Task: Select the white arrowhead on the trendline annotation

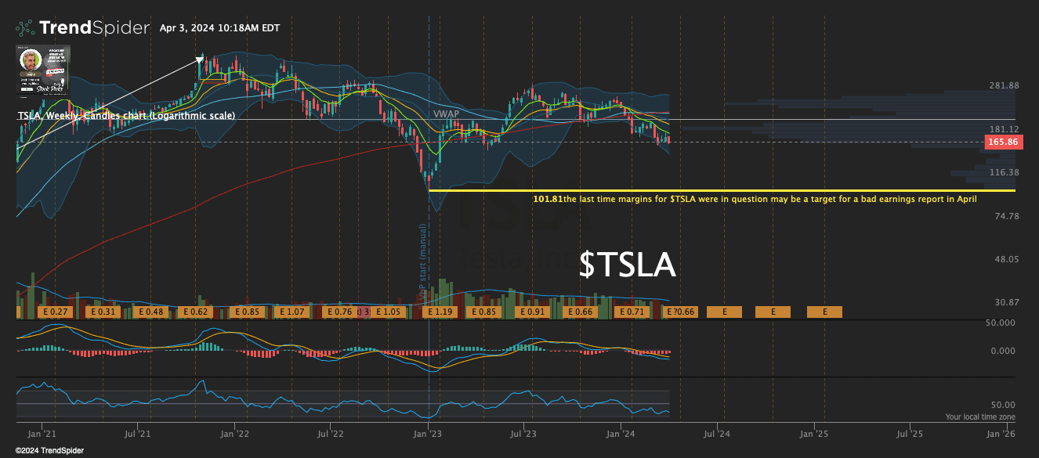Action: (x=201, y=59)
